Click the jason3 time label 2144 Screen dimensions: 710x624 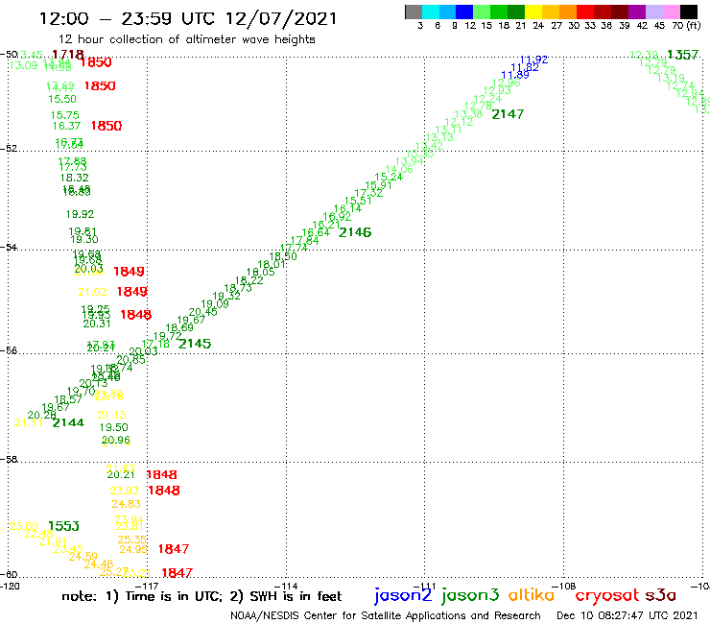(68, 422)
